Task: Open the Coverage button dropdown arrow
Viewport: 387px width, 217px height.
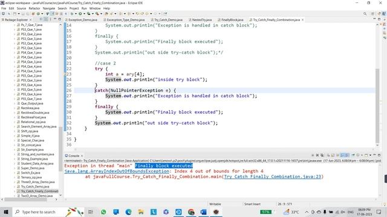Action: [93, 14]
